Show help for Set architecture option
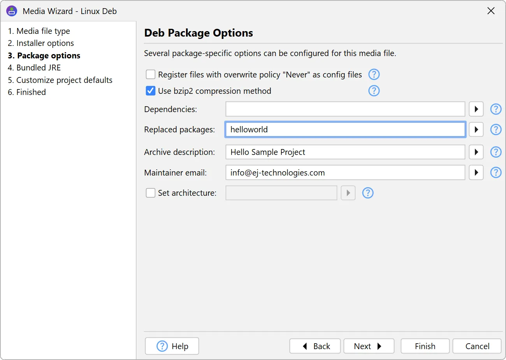The height and width of the screenshot is (360, 506). point(367,193)
